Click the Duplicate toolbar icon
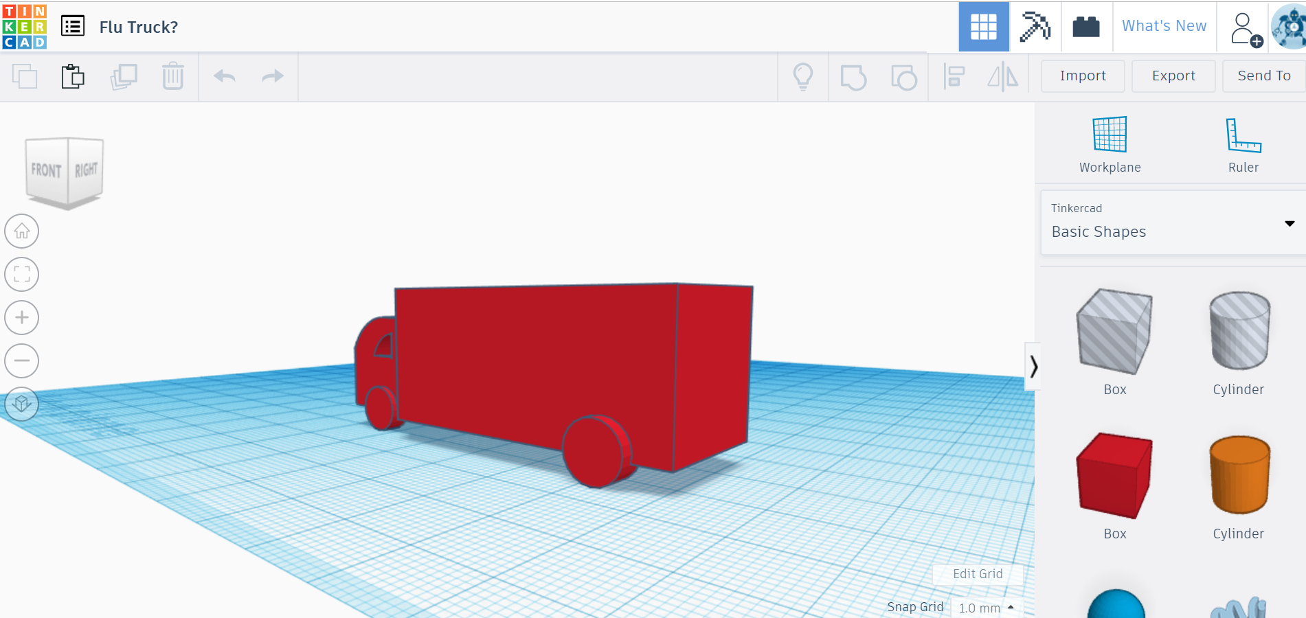The image size is (1306, 618). point(124,76)
